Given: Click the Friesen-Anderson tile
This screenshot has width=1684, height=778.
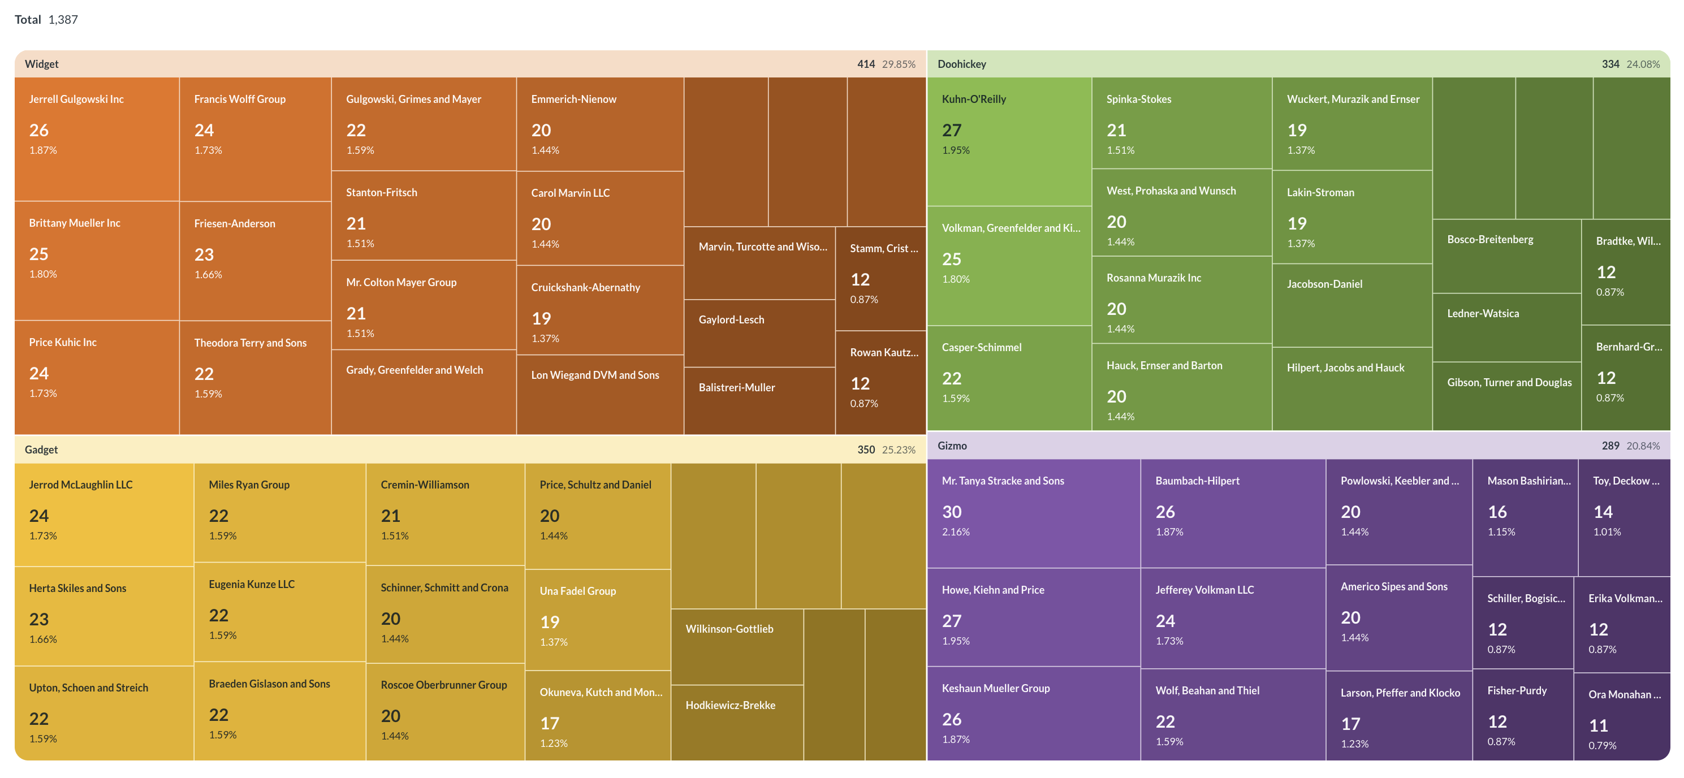Looking at the screenshot, I should (x=256, y=262).
